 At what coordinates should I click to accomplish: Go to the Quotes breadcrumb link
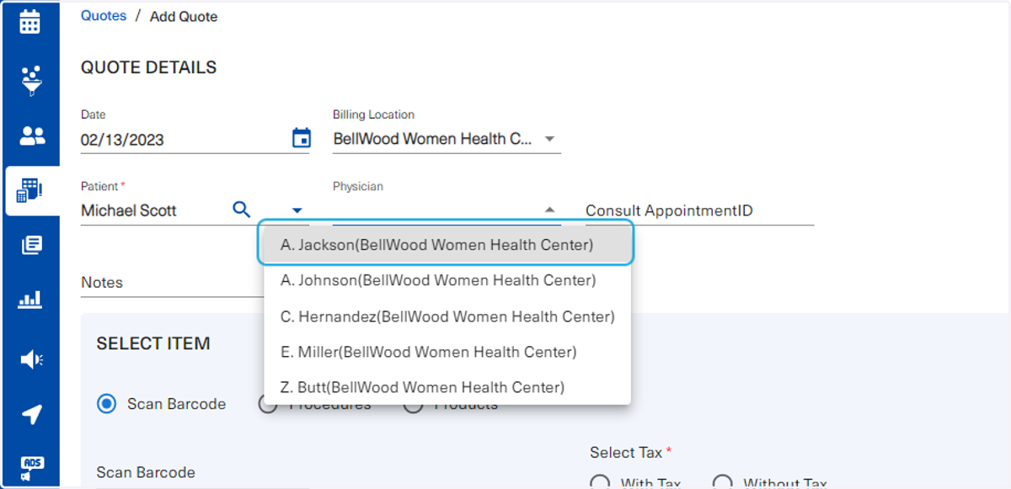(104, 16)
